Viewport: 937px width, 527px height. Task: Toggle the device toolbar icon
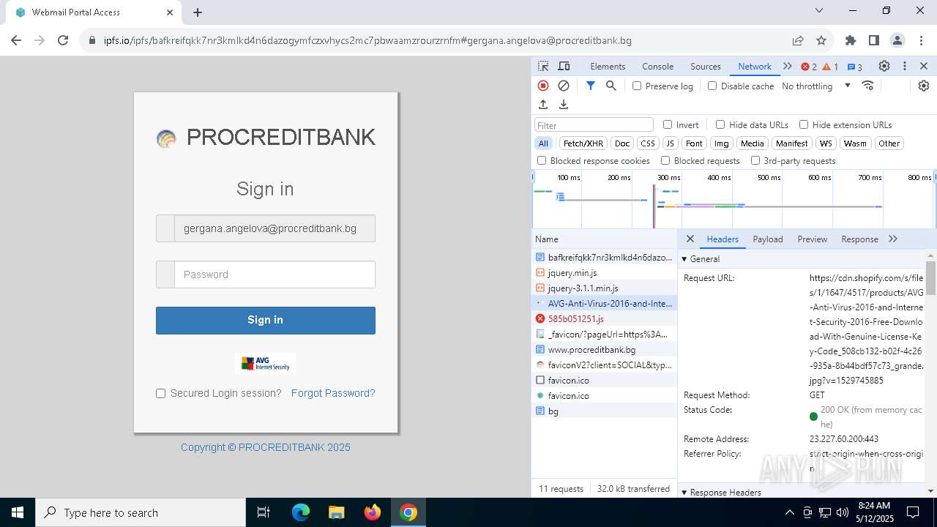[564, 66]
